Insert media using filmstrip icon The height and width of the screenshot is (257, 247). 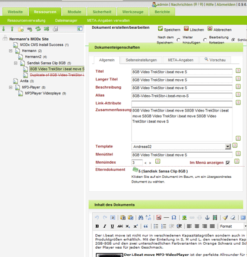tap(215, 218)
